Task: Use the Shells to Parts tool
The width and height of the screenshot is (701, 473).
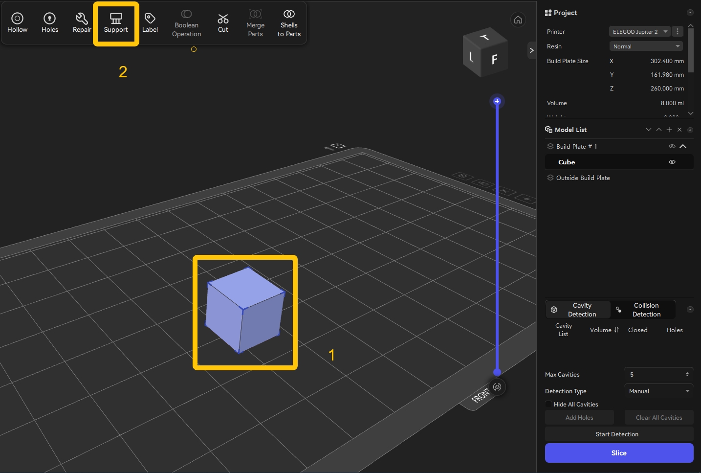Action: pyautogui.click(x=289, y=23)
